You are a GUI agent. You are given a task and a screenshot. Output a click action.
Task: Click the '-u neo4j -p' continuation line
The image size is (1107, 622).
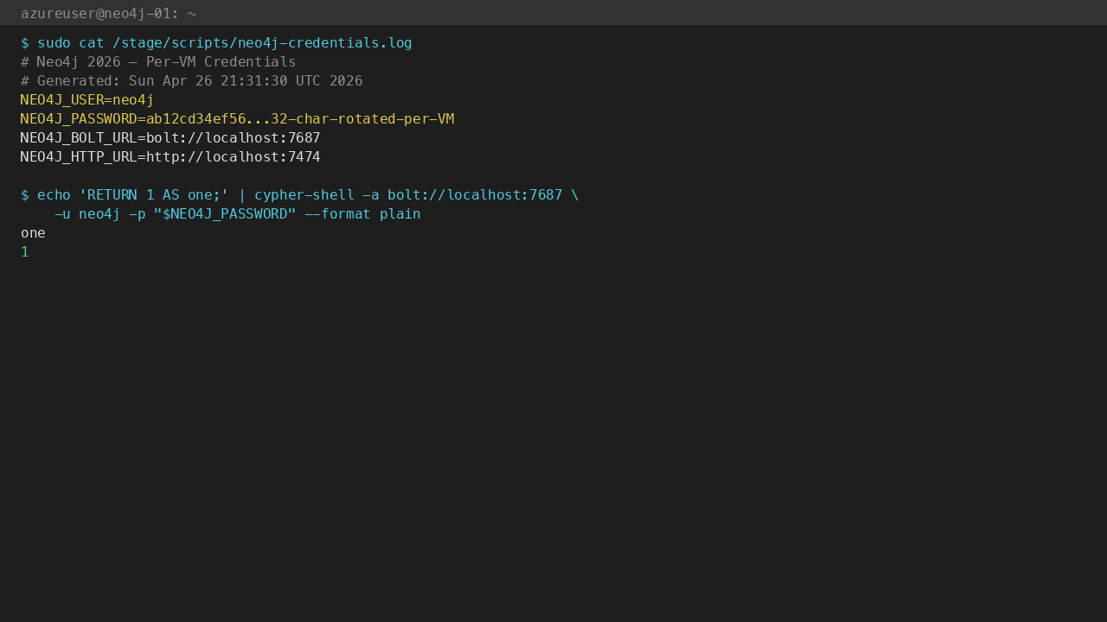237,214
